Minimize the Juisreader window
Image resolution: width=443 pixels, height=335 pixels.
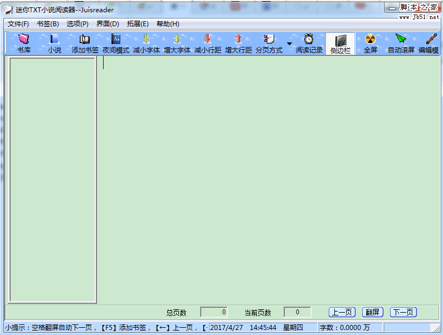392,8
